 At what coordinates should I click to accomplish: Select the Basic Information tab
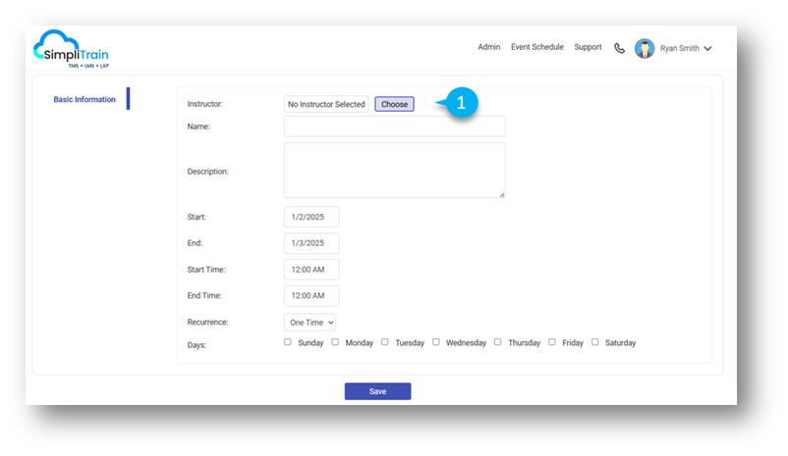coord(84,100)
